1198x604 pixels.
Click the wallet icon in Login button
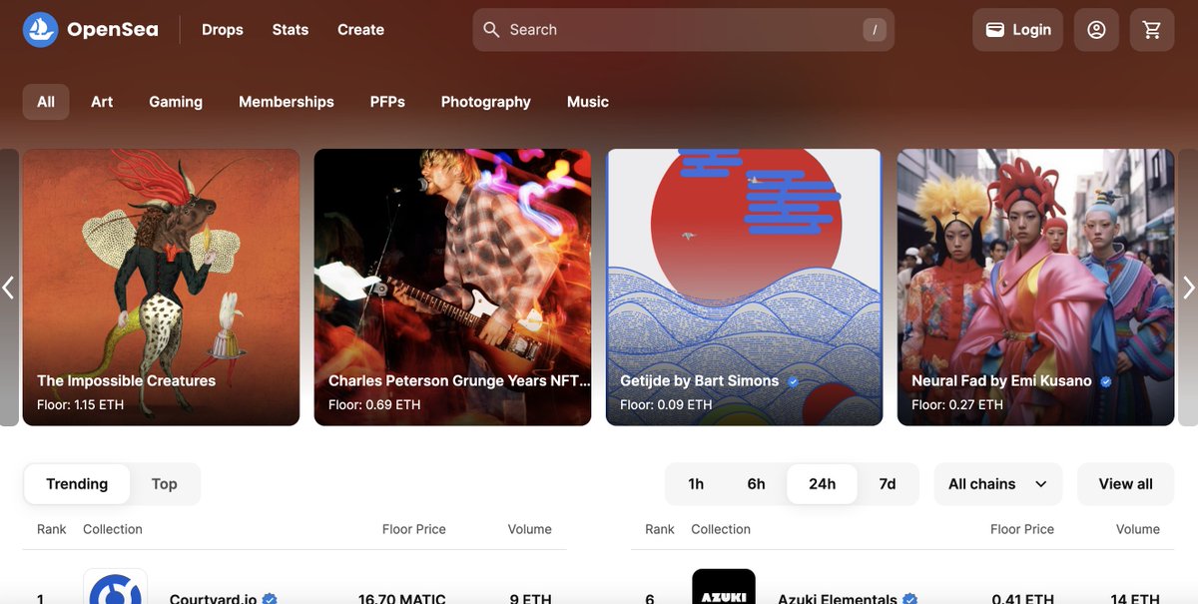[x=994, y=30]
